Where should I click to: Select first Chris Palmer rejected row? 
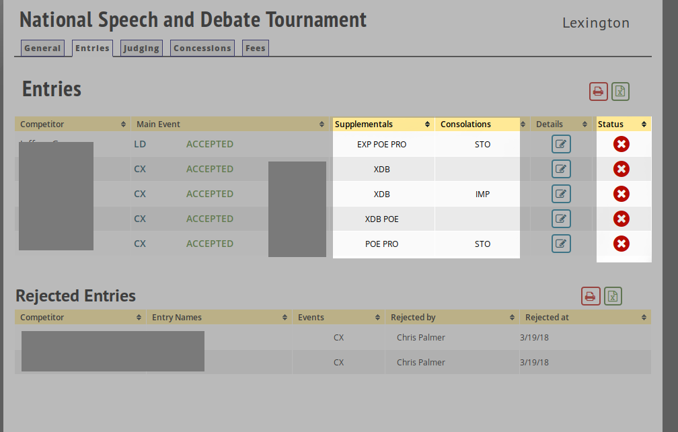coord(420,338)
